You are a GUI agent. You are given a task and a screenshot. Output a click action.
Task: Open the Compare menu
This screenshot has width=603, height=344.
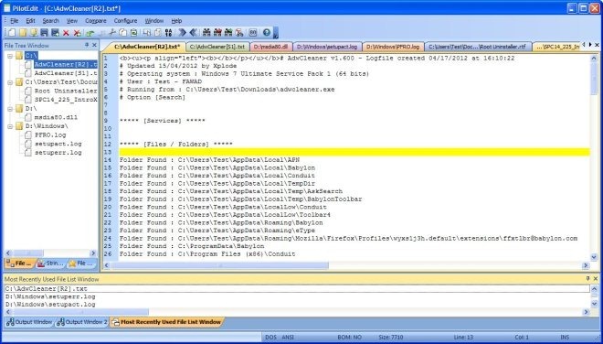pos(96,21)
